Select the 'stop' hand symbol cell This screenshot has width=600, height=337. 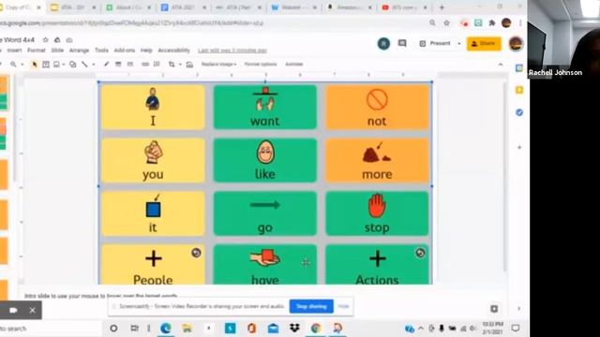tap(377, 213)
